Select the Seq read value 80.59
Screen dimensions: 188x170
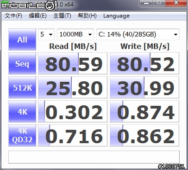pyautogui.click(x=73, y=63)
